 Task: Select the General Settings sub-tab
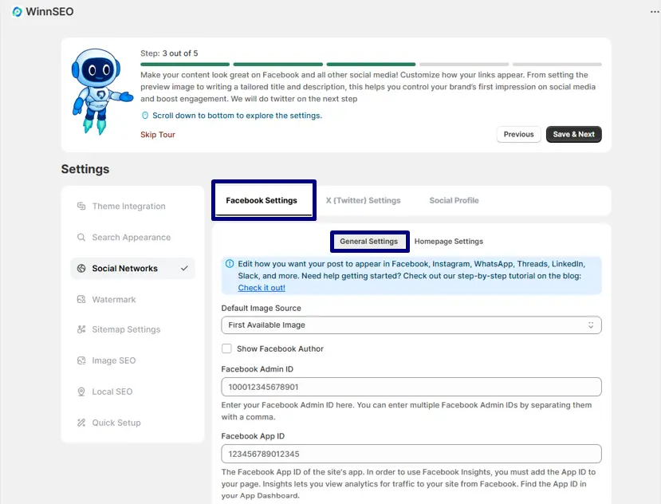pos(369,242)
